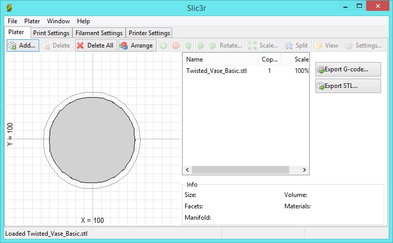The height and width of the screenshot is (243, 393).
Task: Open the Help menu
Action: tap(83, 21)
